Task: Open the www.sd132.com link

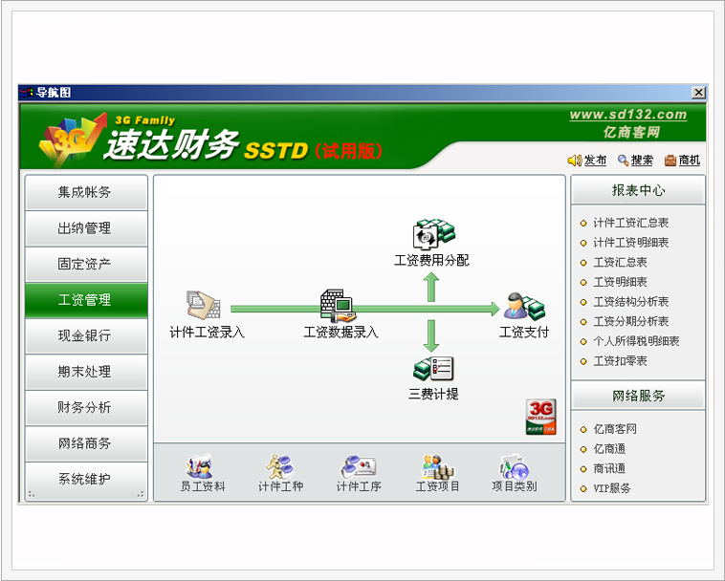Action: tap(627, 115)
